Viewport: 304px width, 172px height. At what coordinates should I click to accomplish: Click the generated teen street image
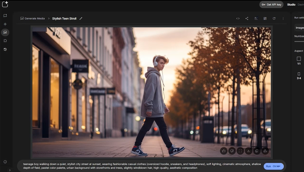point(152,92)
